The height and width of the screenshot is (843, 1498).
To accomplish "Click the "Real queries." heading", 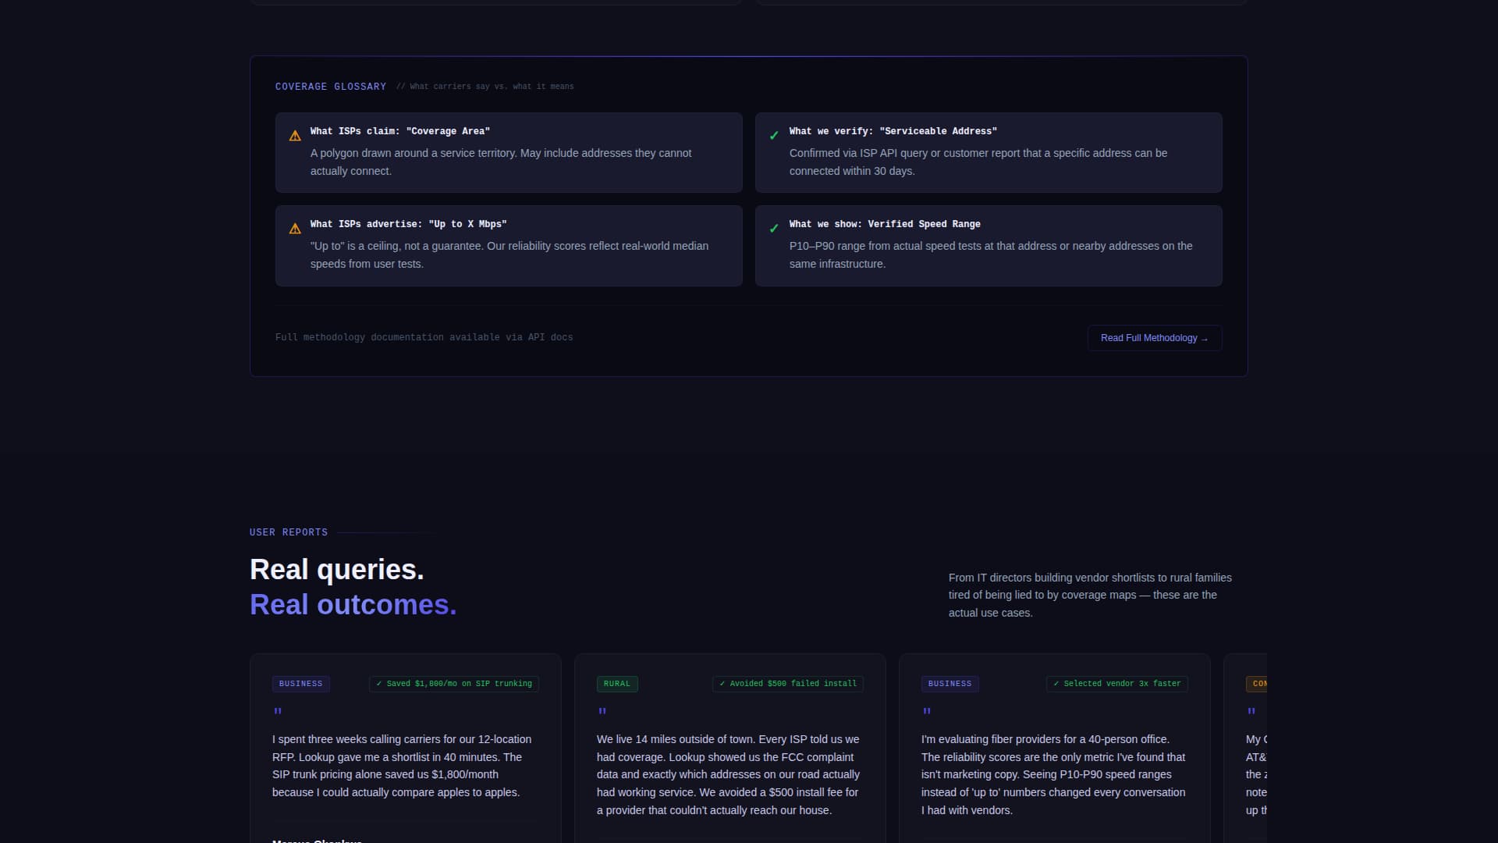I will (337, 570).
